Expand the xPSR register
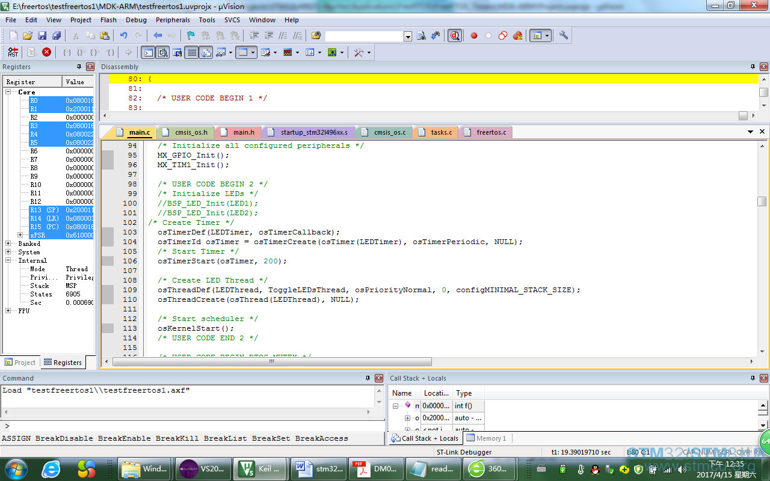This screenshot has height=481, width=770. pyautogui.click(x=21, y=235)
